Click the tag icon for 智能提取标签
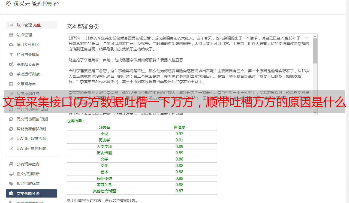Viewport: 349px width, 203px height. coord(11,184)
